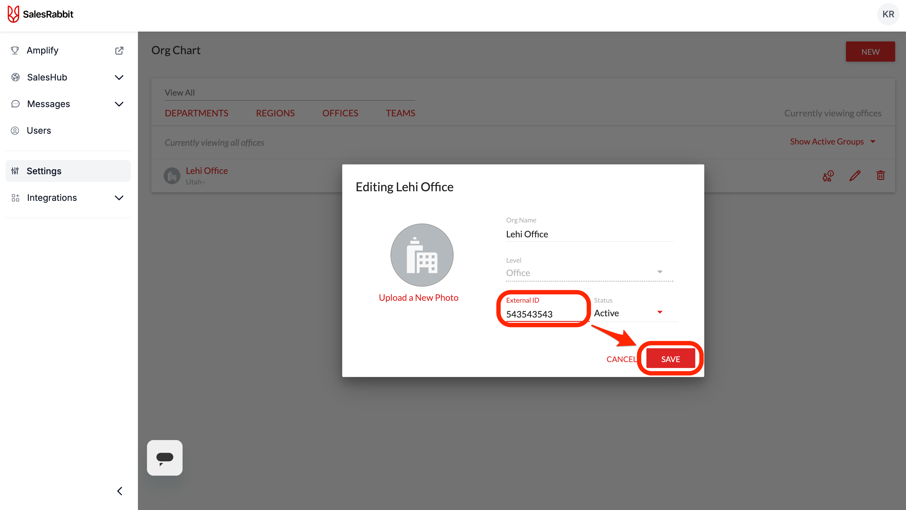Click the SalesRabbit logo
The image size is (906, 510).
pos(41,14)
